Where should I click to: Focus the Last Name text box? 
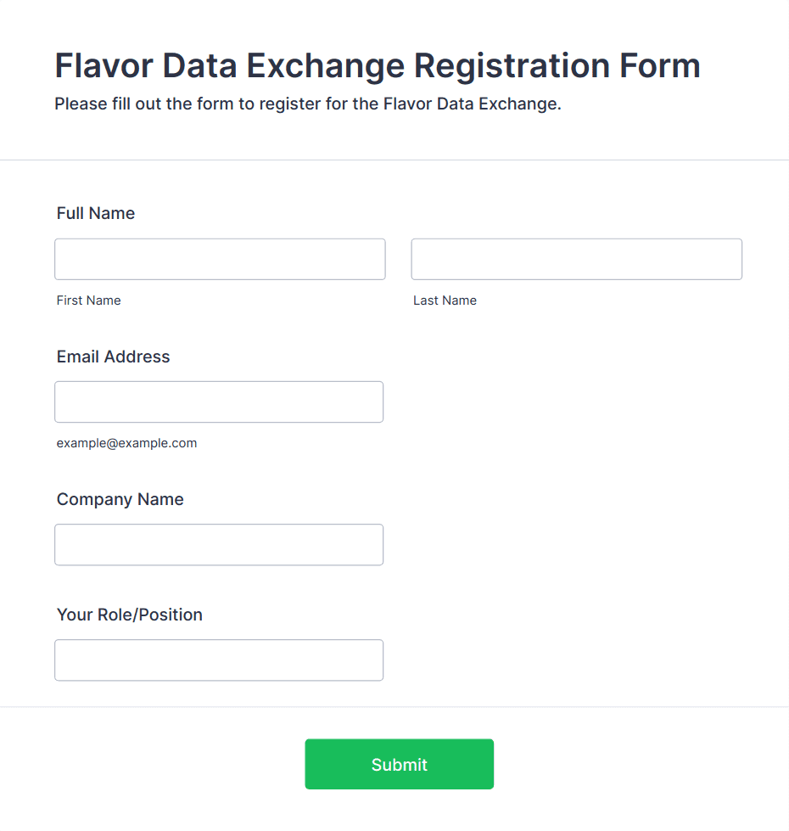click(x=576, y=259)
